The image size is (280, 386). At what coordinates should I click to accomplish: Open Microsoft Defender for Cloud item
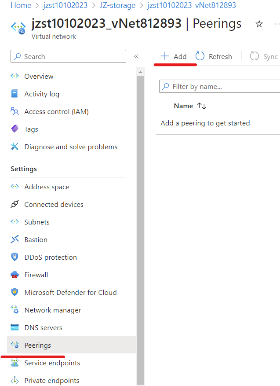click(x=71, y=292)
